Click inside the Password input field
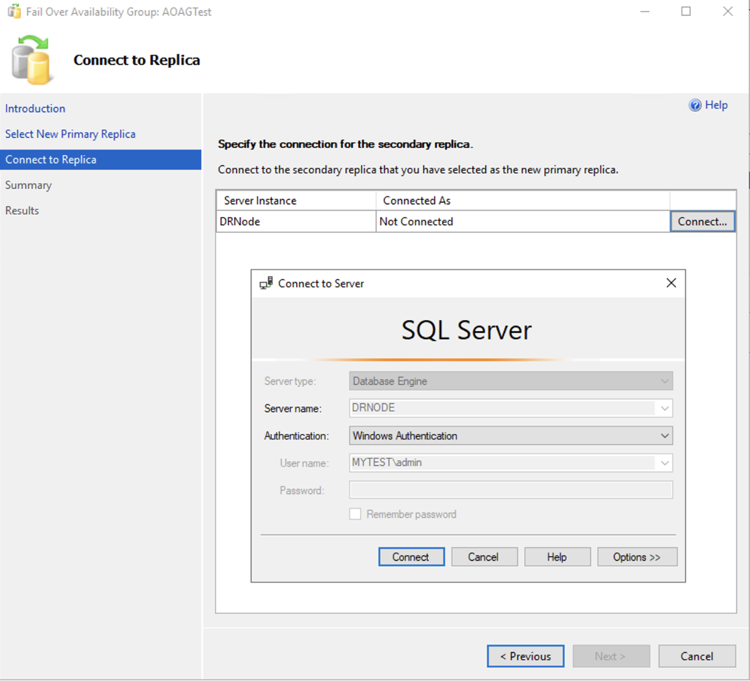750x681 pixels. (x=510, y=490)
